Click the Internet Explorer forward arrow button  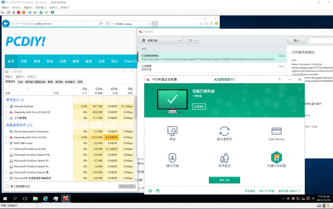point(13,24)
